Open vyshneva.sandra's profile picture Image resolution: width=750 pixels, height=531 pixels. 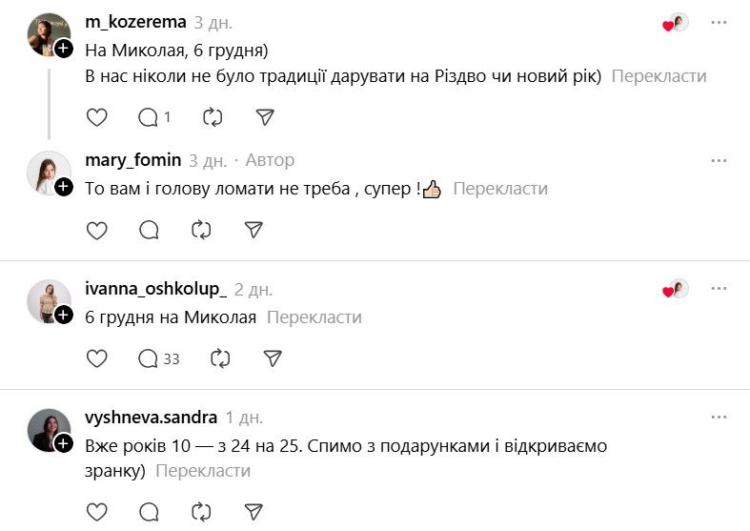[x=48, y=429]
